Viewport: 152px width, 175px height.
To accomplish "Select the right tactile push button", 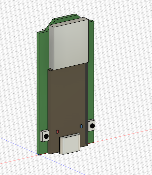I will (92, 125).
